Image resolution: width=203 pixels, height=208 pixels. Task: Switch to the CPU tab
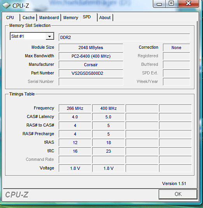point(12,18)
